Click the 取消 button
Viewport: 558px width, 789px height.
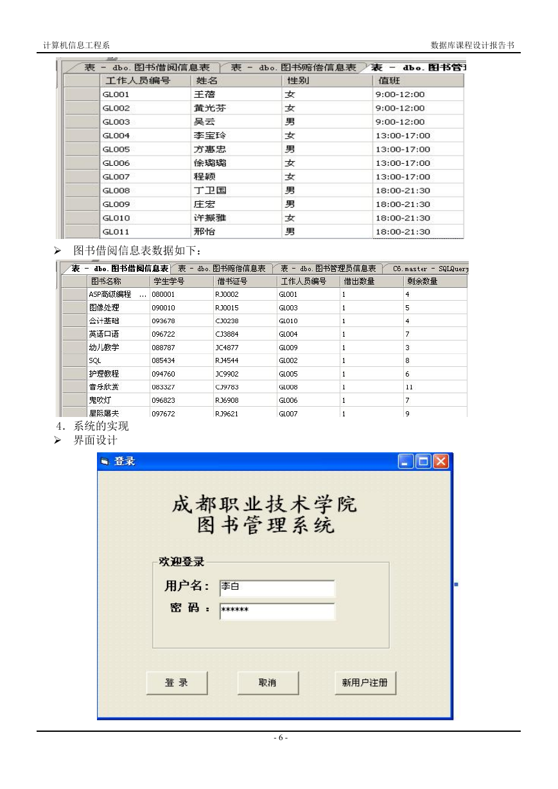pos(268,683)
